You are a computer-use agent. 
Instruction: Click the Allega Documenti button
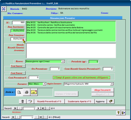[x=102, y=90]
